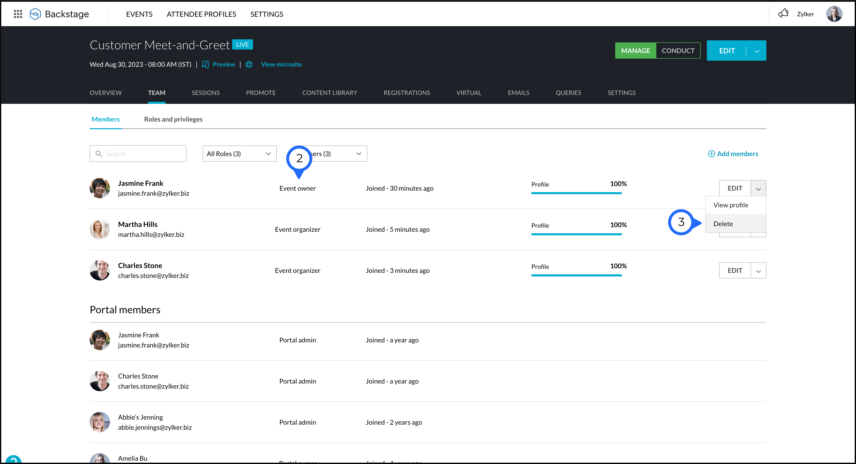Screen dimensions: 856x464
Task: Switch to the SESSIONS tab
Action: coord(206,93)
